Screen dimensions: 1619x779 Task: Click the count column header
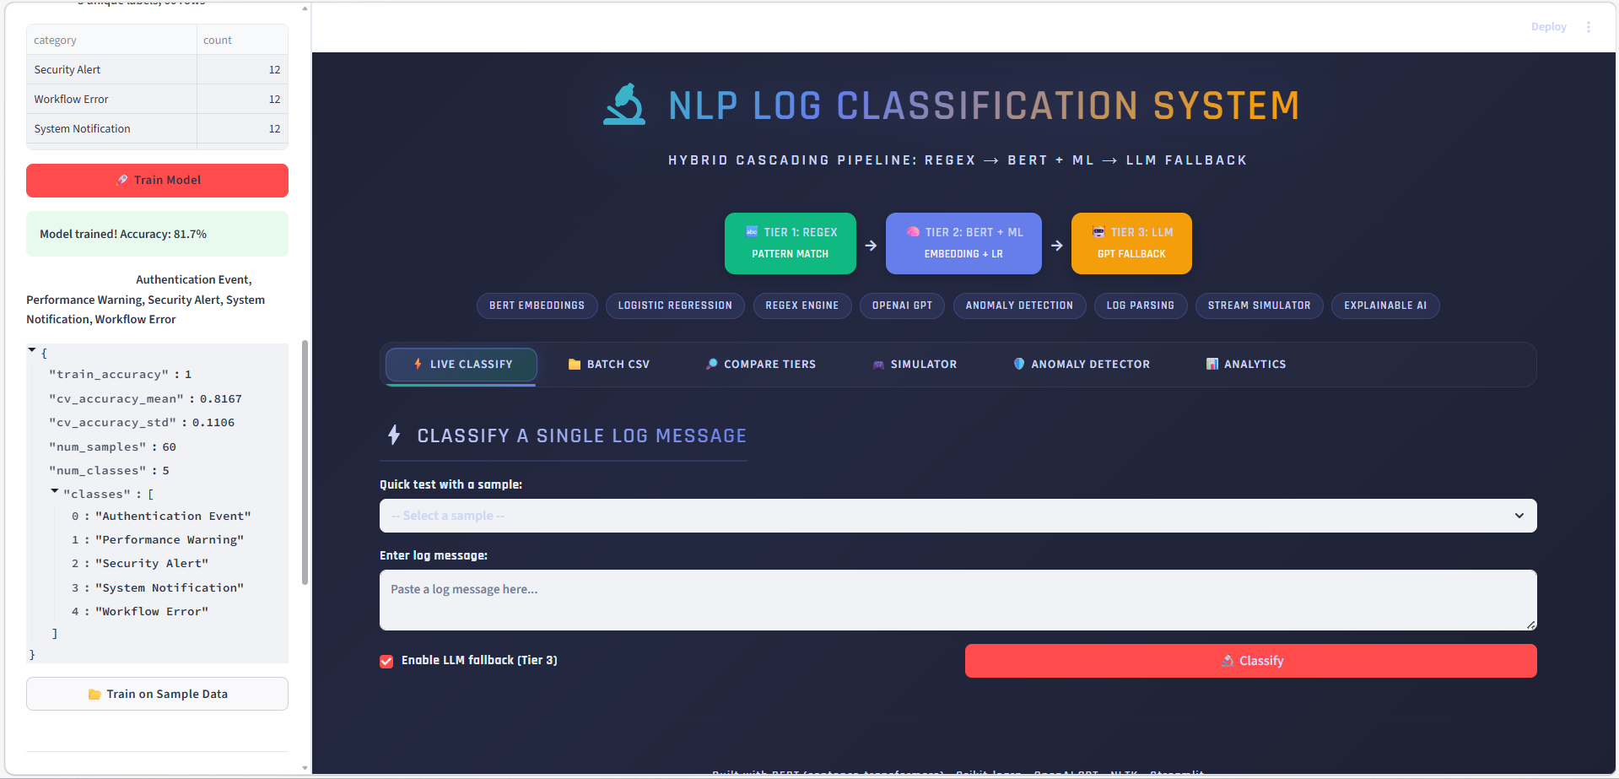(x=243, y=40)
